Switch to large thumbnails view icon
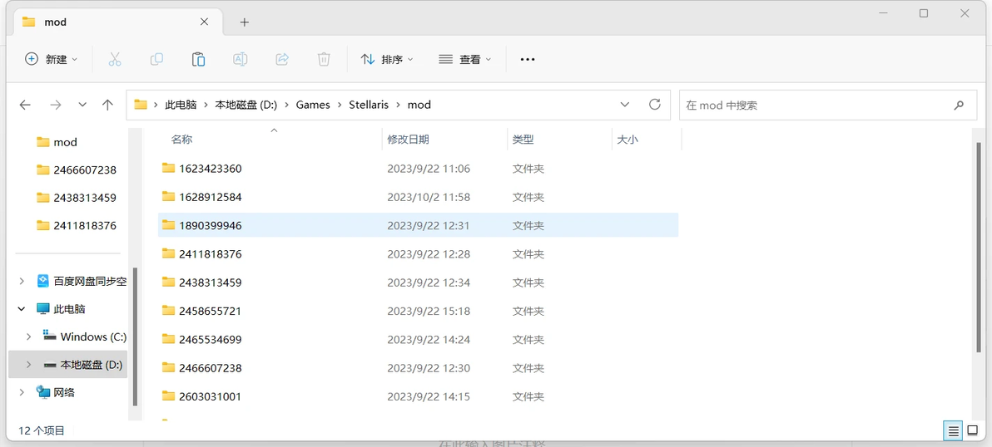 click(973, 430)
